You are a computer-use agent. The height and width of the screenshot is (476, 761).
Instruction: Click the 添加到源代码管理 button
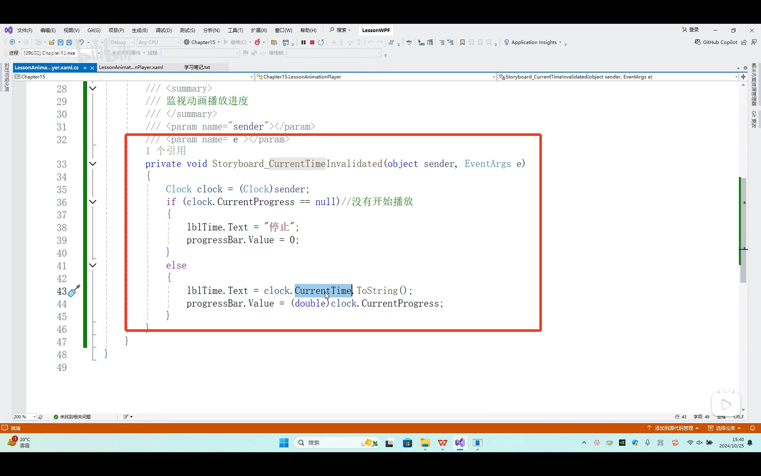(673, 428)
